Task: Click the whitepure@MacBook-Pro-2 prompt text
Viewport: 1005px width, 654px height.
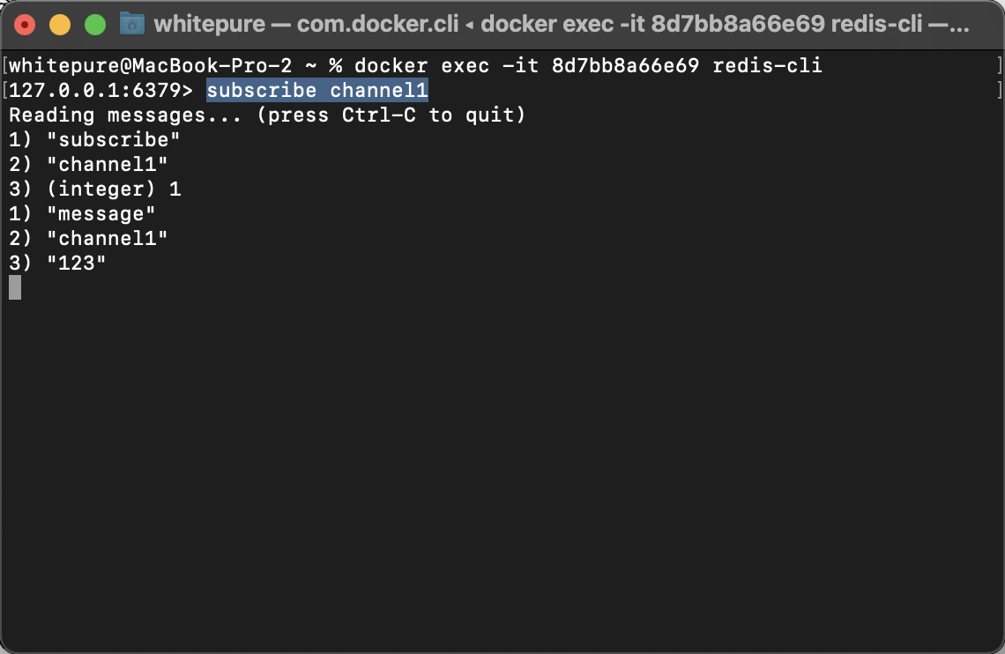Action: (x=150, y=65)
